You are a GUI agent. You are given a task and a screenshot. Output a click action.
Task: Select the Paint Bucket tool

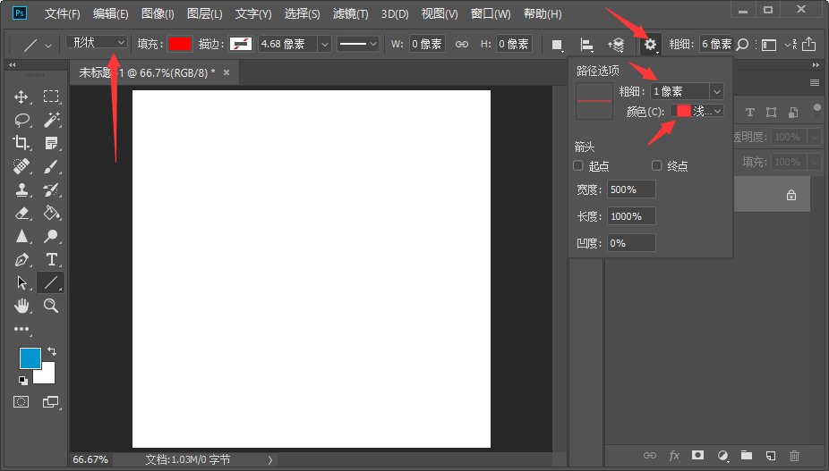(51, 213)
